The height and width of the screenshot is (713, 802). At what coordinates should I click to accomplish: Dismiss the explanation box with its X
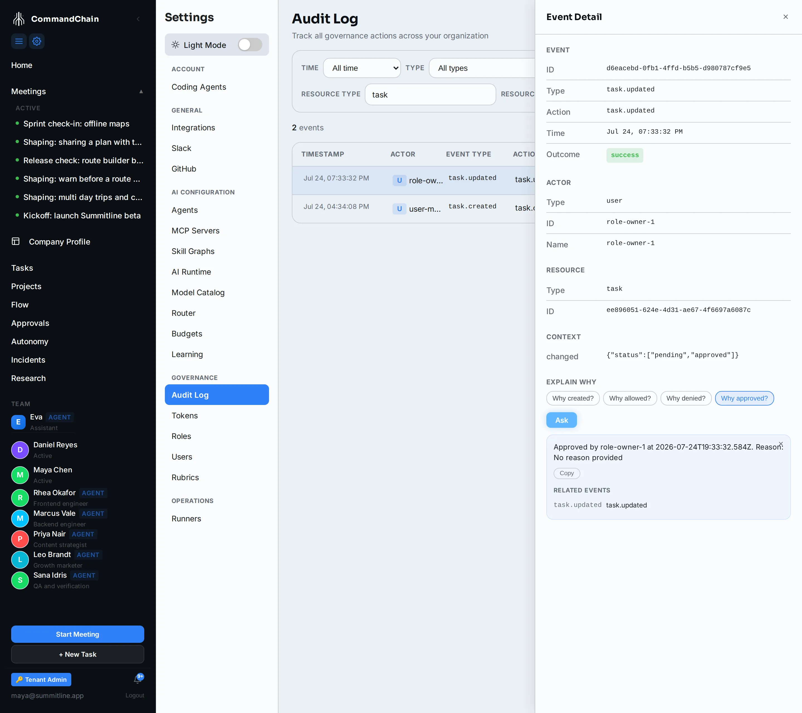(x=781, y=444)
